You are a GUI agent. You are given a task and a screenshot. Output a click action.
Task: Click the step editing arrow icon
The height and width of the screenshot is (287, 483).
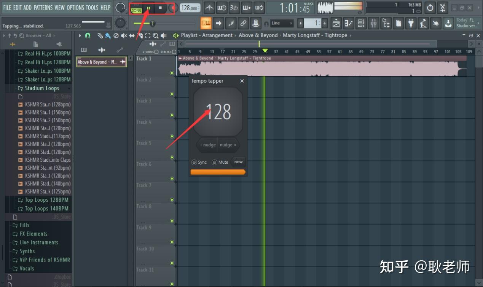point(218,23)
